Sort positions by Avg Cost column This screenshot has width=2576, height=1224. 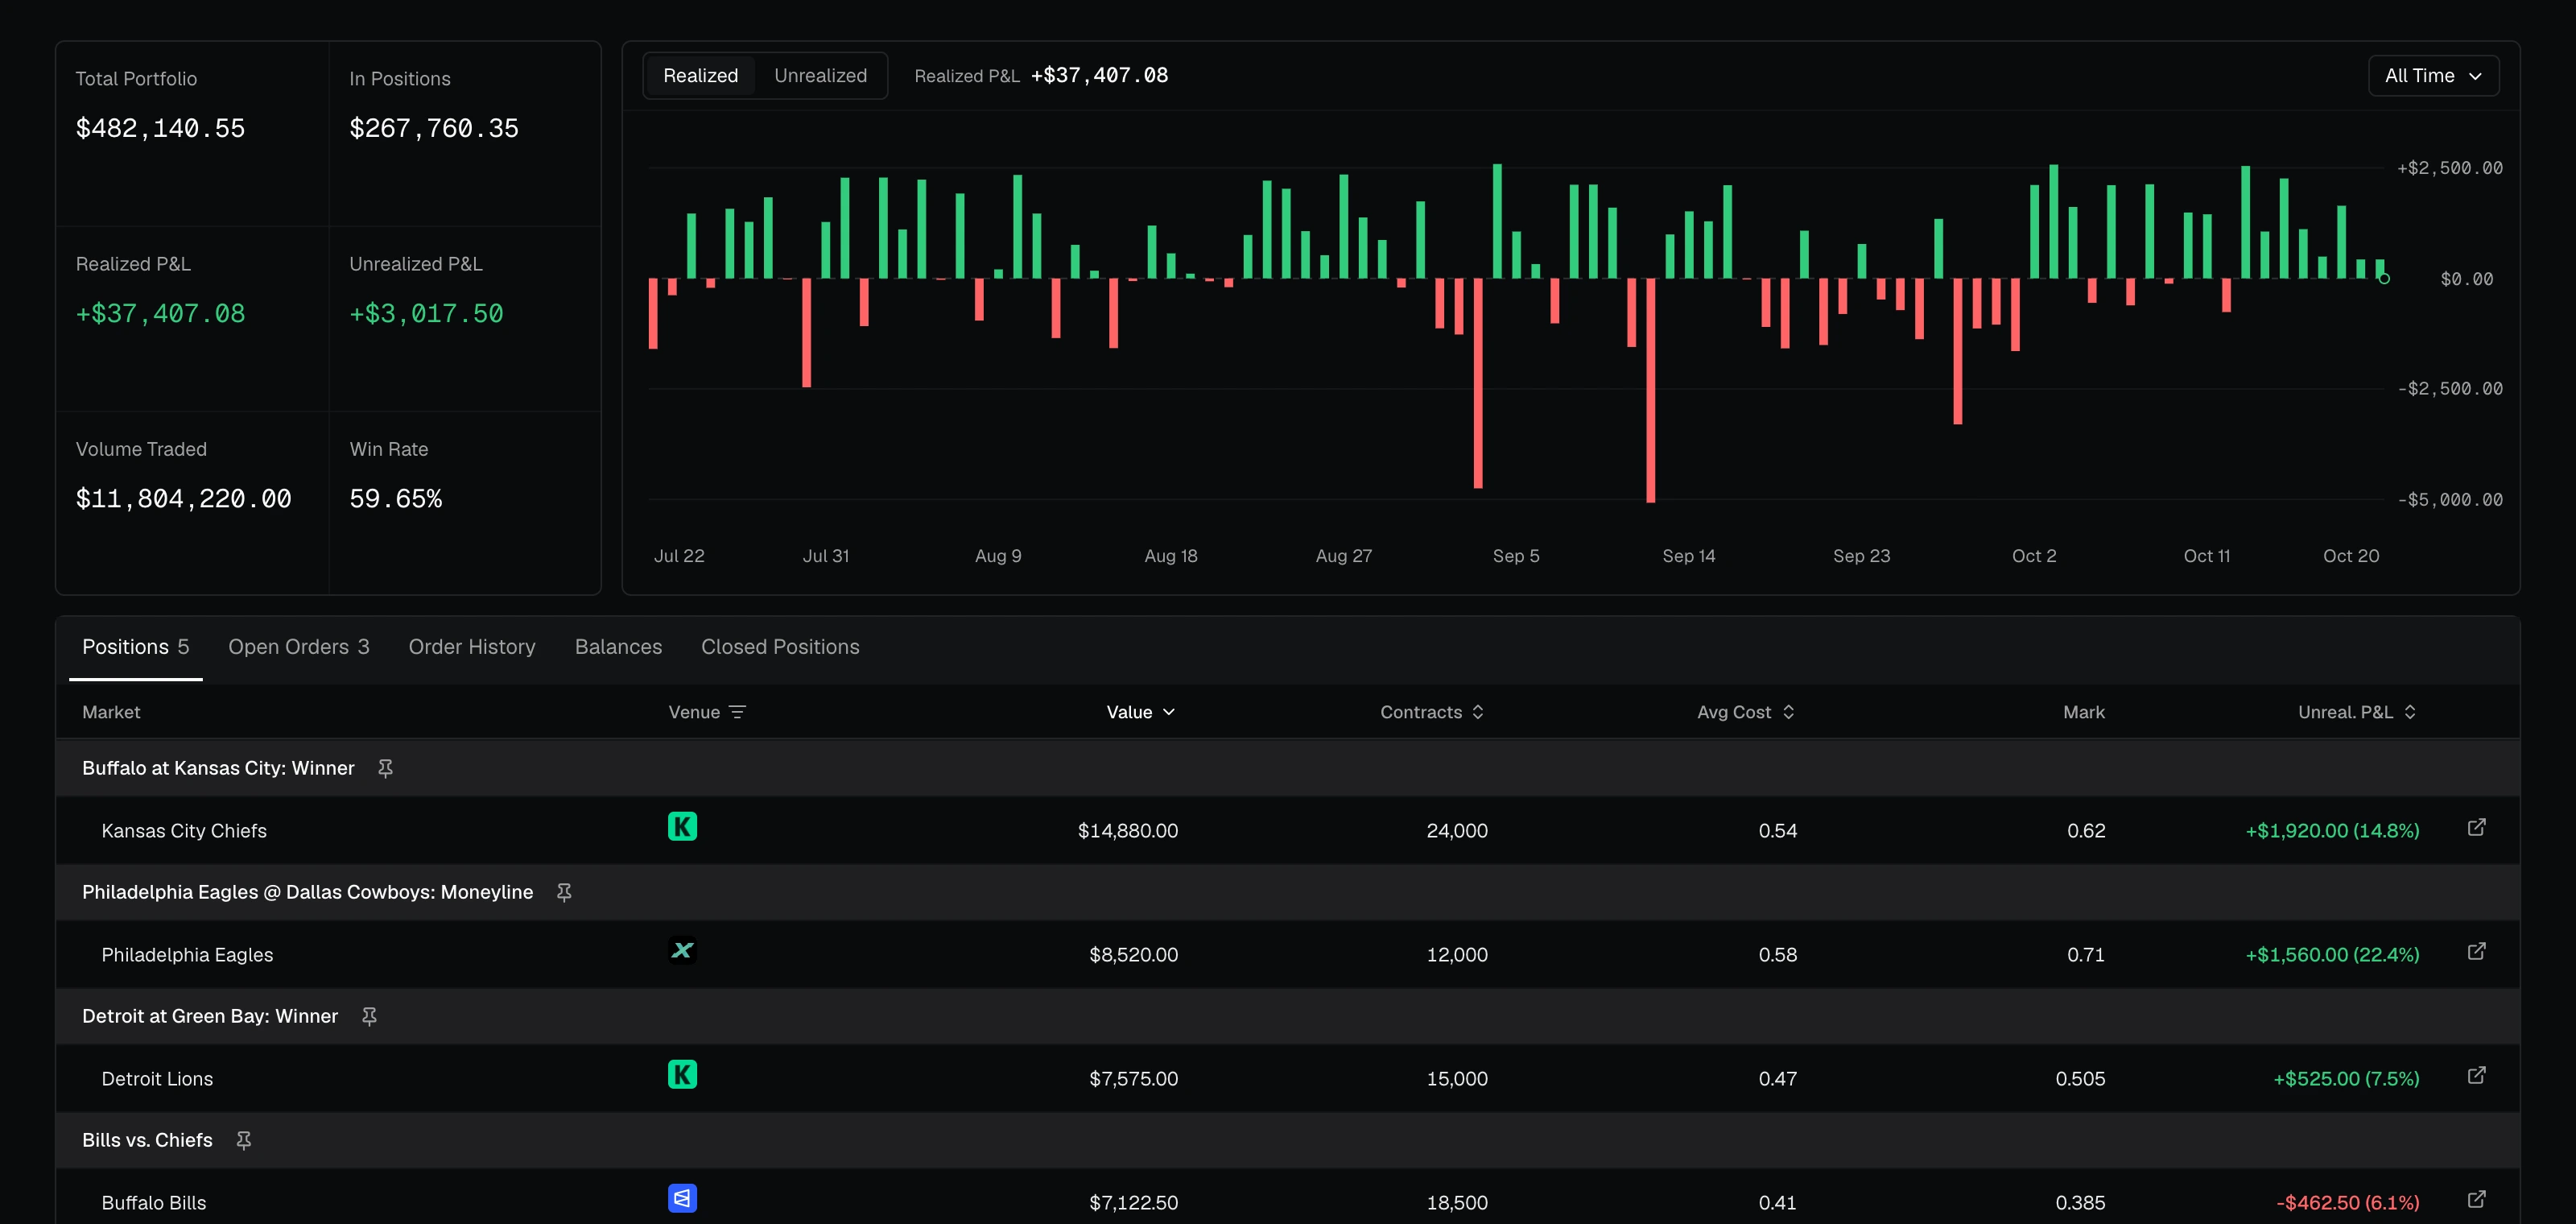click(x=1746, y=712)
